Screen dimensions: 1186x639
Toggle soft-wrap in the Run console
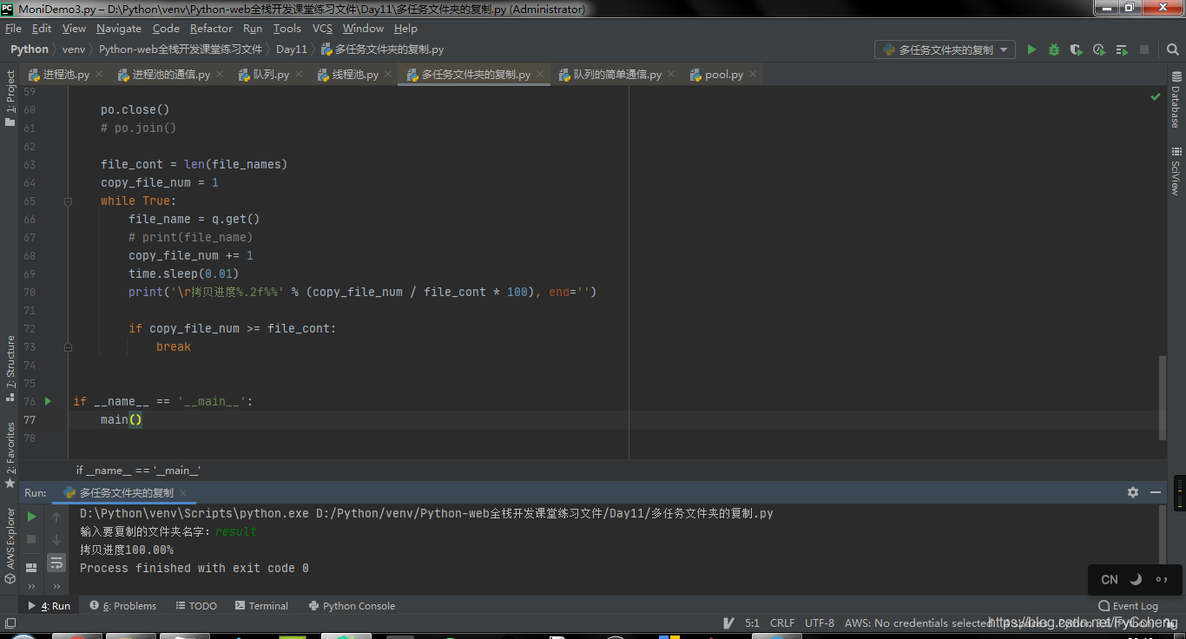[x=56, y=563]
